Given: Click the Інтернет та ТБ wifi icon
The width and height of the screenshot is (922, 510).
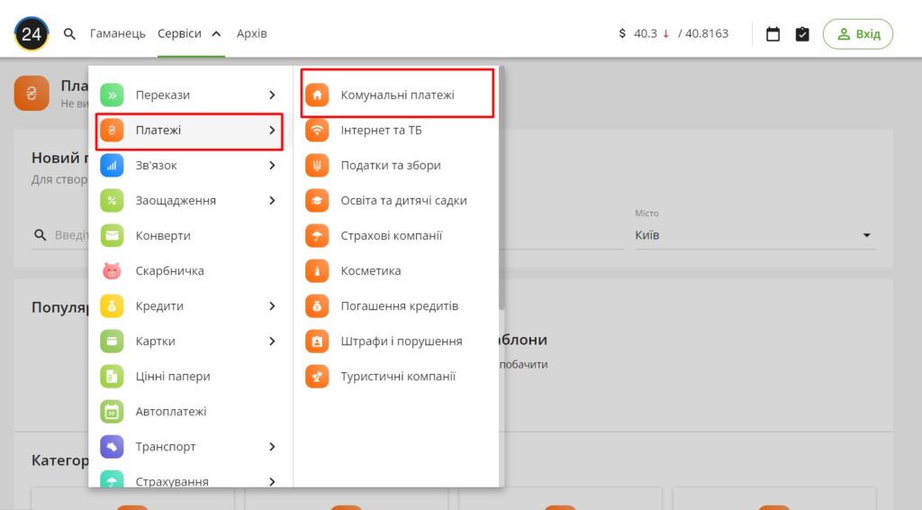Looking at the screenshot, I should pyautogui.click(x=317, y=130).
